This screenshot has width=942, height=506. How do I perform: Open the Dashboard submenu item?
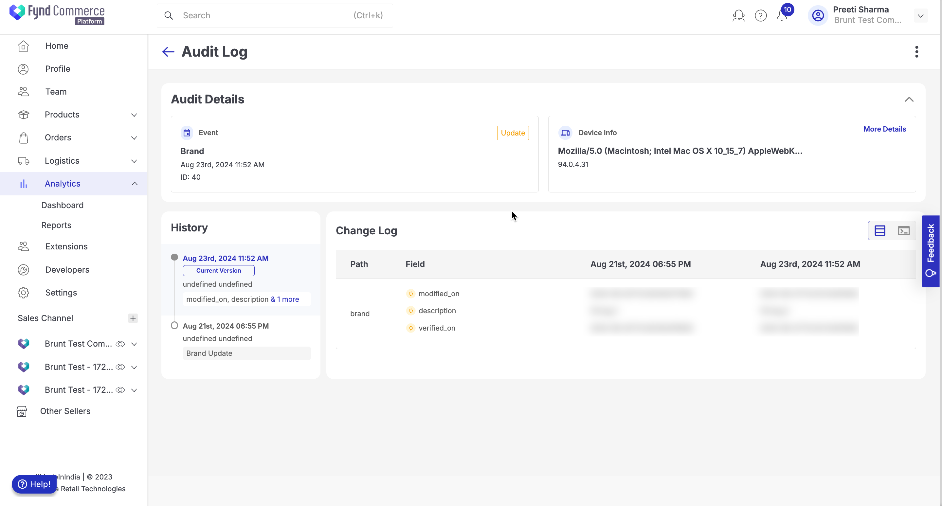(63, 205)
